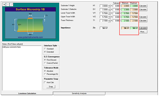Select Standard interface style
The image size is (159, 96).
[x=45, y=49]
